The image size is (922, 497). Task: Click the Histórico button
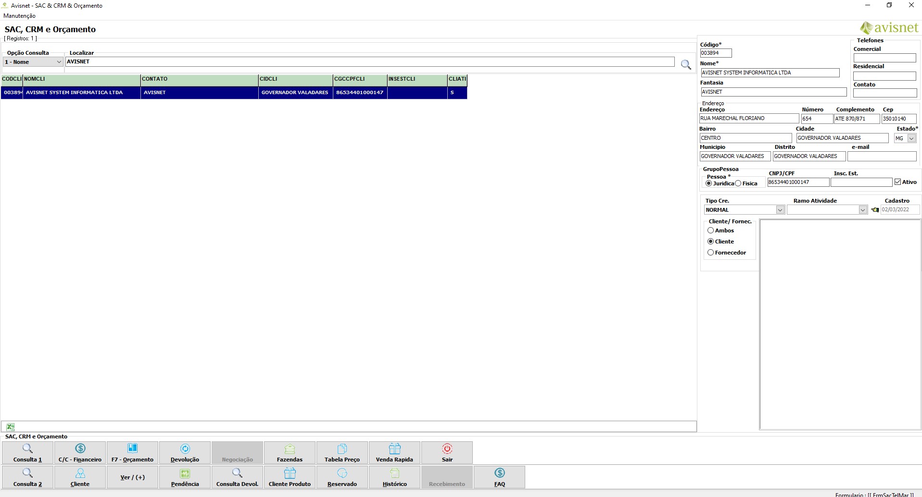(394, 477)
